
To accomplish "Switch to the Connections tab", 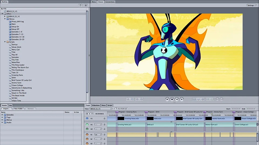I will pyautogui.click(x=110, y=2).
